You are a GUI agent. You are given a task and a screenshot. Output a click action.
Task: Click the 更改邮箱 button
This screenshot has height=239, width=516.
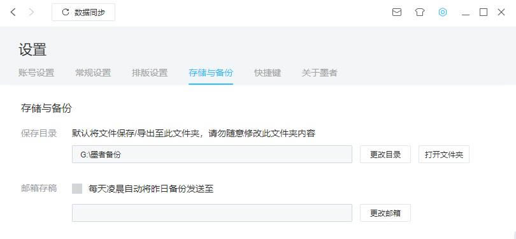click(385, 213)
